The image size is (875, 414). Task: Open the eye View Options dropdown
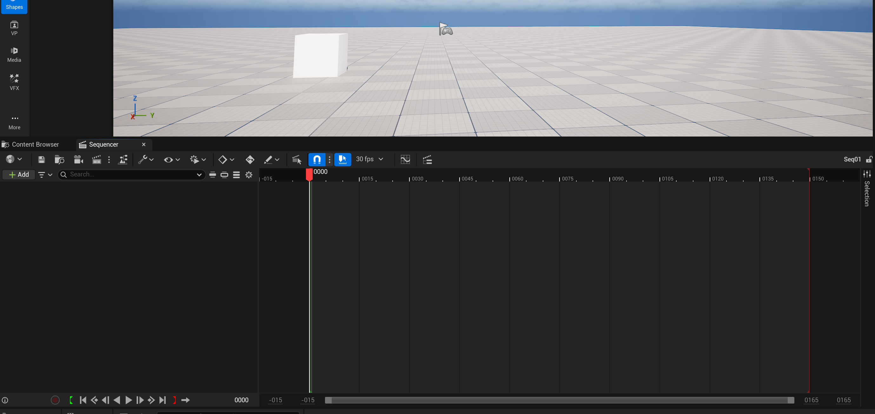171,159
